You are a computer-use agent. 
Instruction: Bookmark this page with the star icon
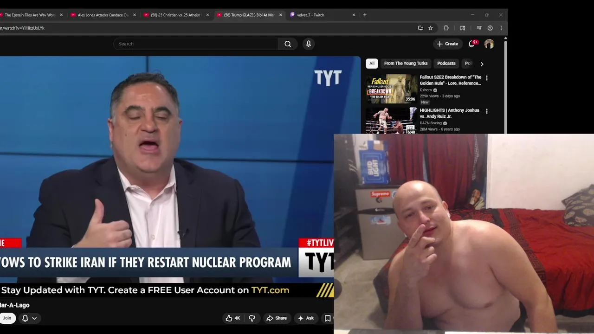431,28
